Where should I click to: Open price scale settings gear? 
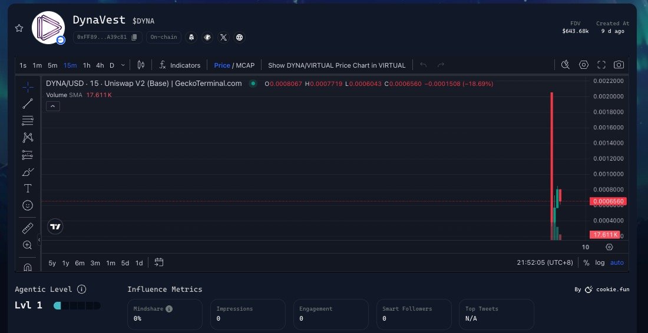coord(609,247)
